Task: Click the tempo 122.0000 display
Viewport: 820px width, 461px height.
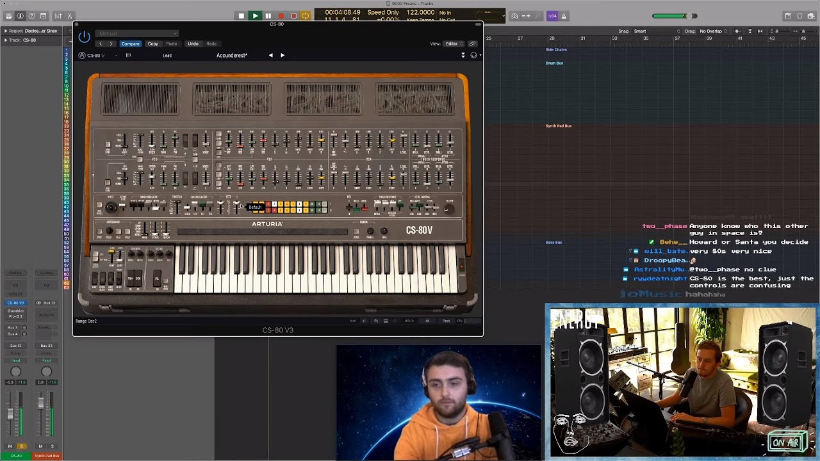Action: pos(420,12)
